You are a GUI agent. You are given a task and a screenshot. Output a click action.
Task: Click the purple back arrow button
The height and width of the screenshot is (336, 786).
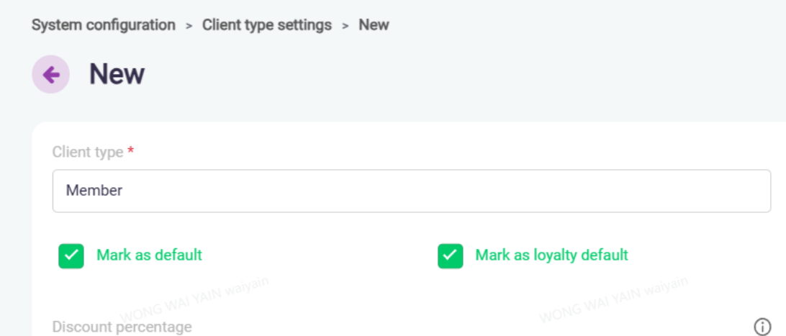click(50, 74)
